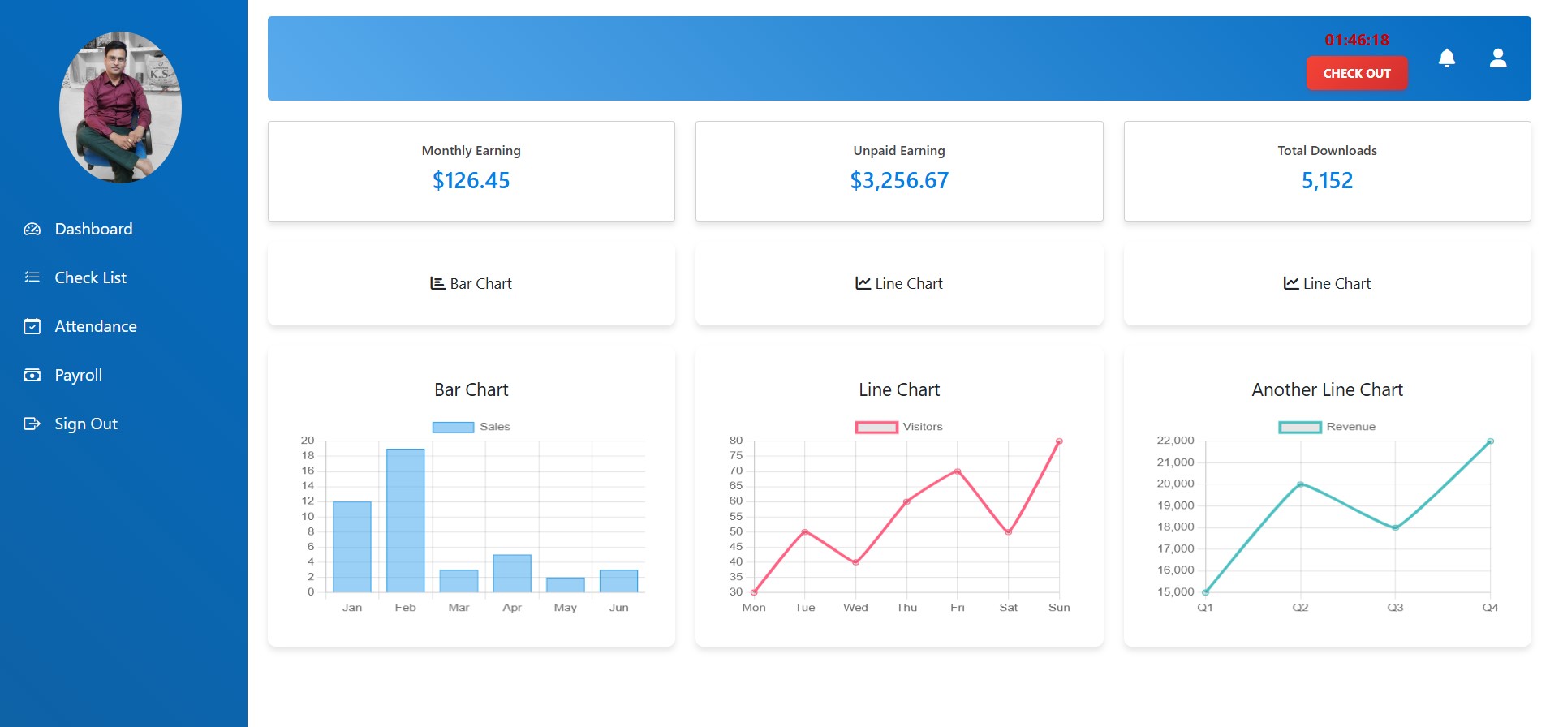Click the profile photo in sidebar
This screenshot has width=1550, height=727.
pyautogui.click(x=120, y=107)
